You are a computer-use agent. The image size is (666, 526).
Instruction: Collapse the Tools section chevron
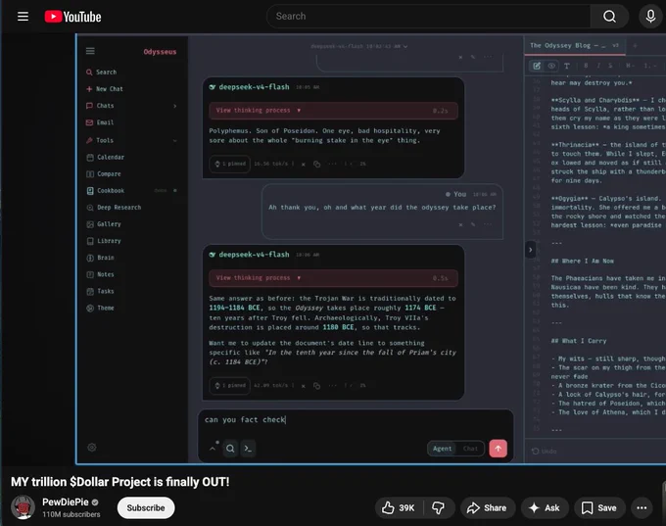click(174, 140)
